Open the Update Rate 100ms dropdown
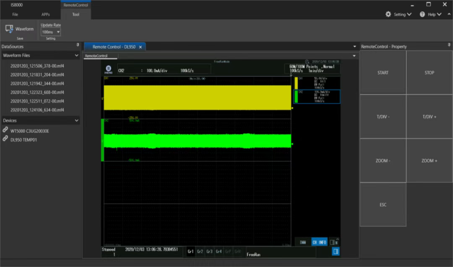The height and width of the screenshot is (267, 453). (x=51, y=32)
